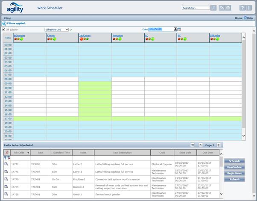Open the info 'i' icon
The image size is (257, 201).
[248, 8]
